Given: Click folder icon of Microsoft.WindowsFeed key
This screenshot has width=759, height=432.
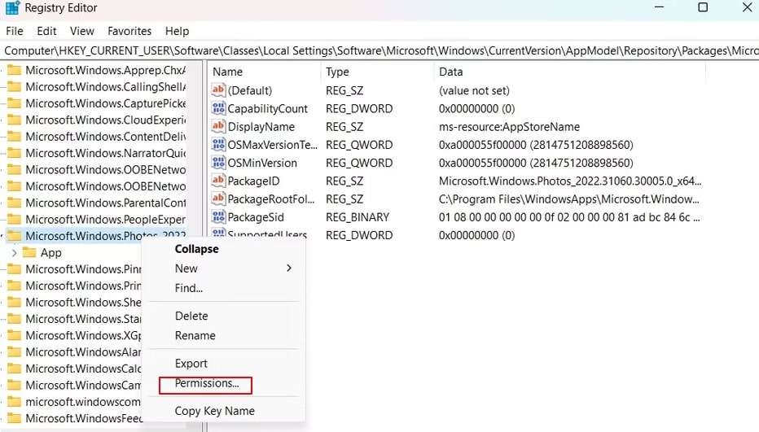Looking at the screenshot, I should click(x=15, y=418).
